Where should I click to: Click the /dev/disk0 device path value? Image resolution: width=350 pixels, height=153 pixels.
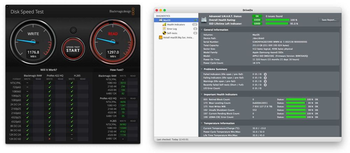(x=258, y=38)
